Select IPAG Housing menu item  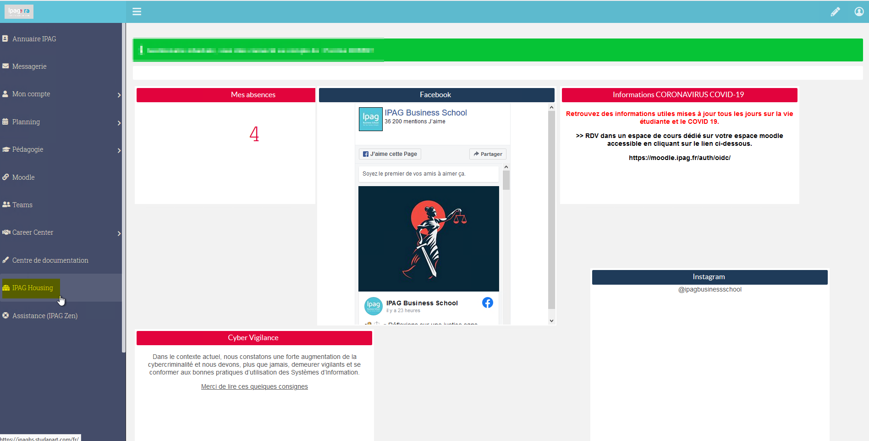[x=32, y=288]
